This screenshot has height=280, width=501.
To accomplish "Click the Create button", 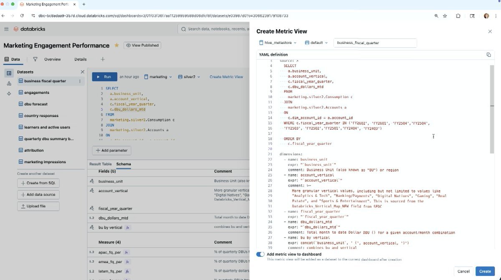I will (485, 271).
